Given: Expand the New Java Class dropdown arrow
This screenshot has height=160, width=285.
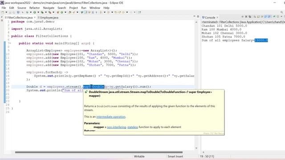Looking at the screenshot, I should (65, 12).
